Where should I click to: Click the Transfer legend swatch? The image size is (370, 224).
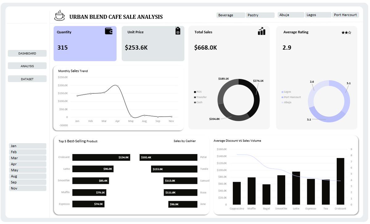click(195, 97)
